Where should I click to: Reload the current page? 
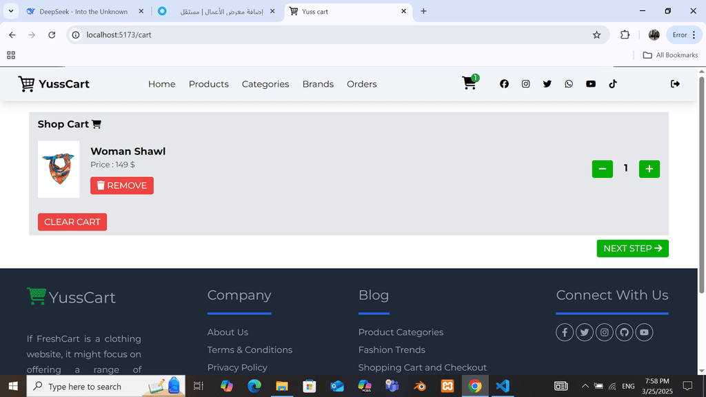click(x=52, y=34)
